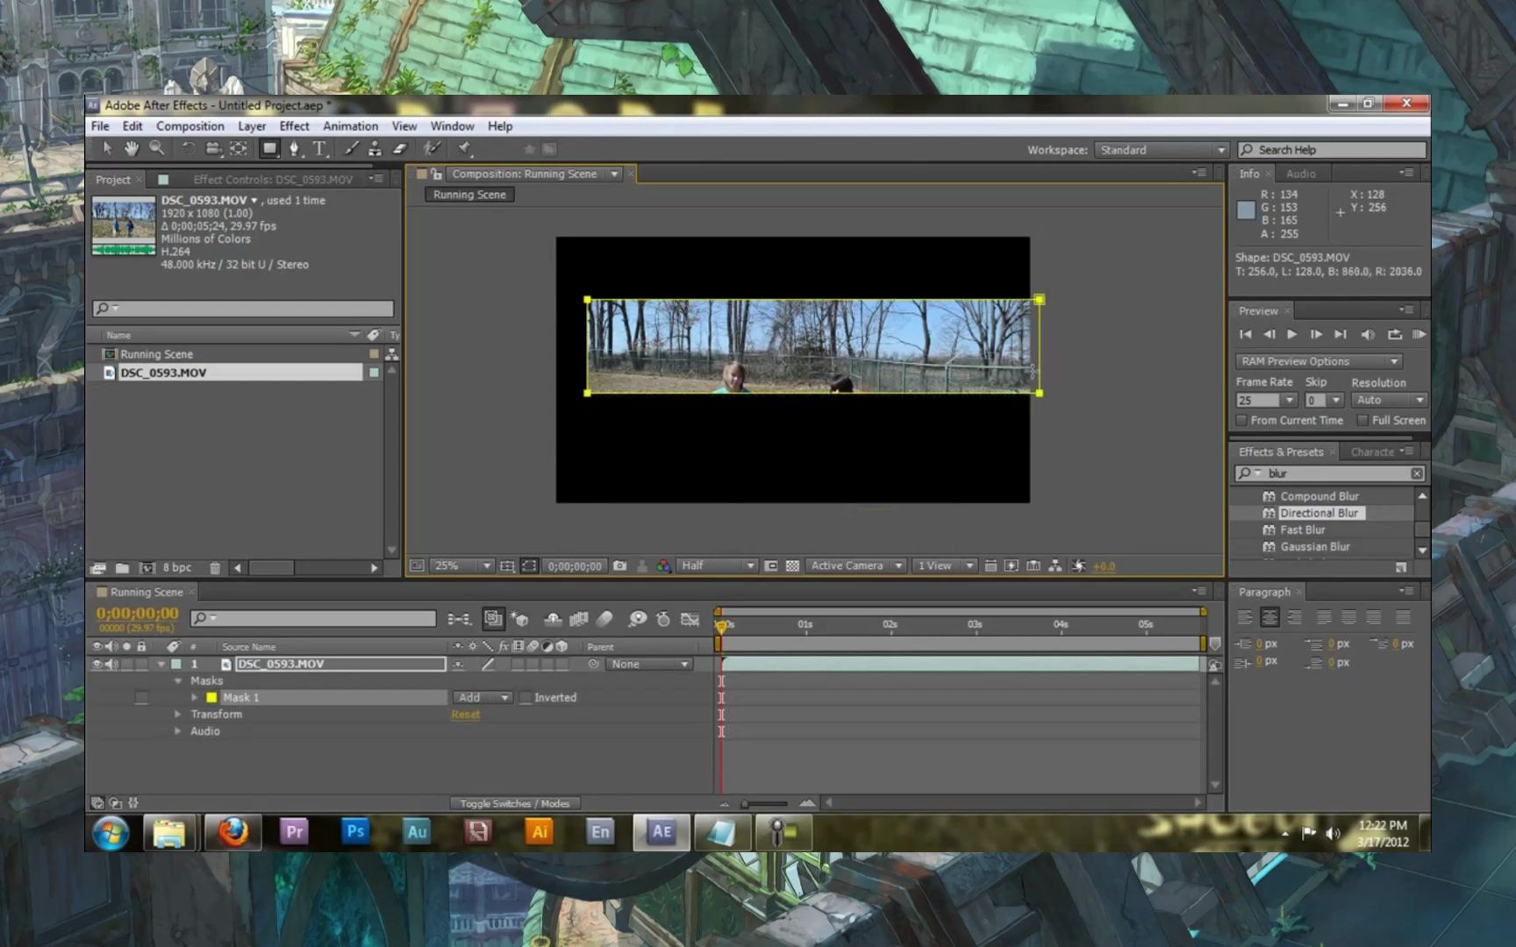Open the viewer magnification 25% dropdown

coord(461,566)
